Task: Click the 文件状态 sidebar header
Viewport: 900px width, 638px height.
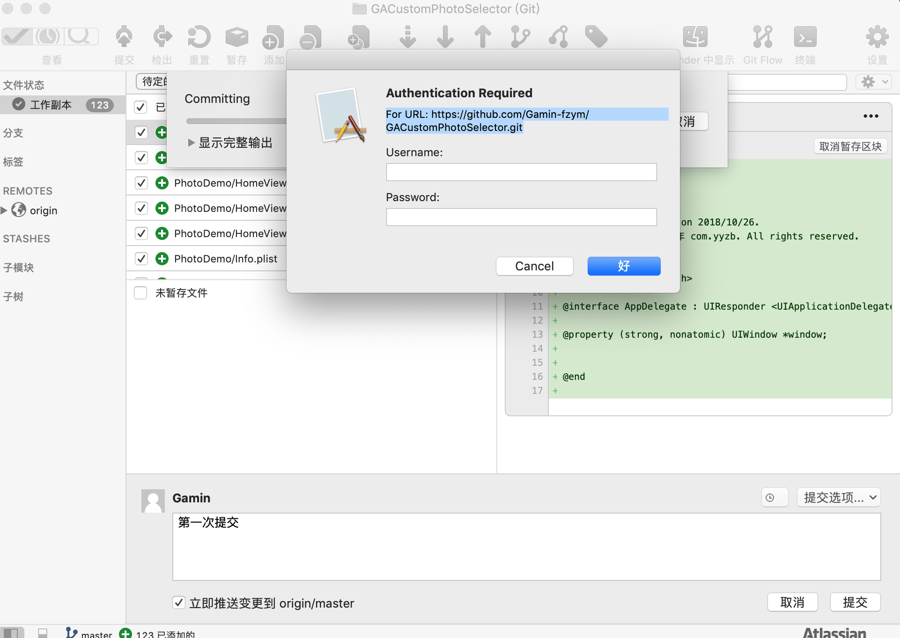Action: coord(23,85)
